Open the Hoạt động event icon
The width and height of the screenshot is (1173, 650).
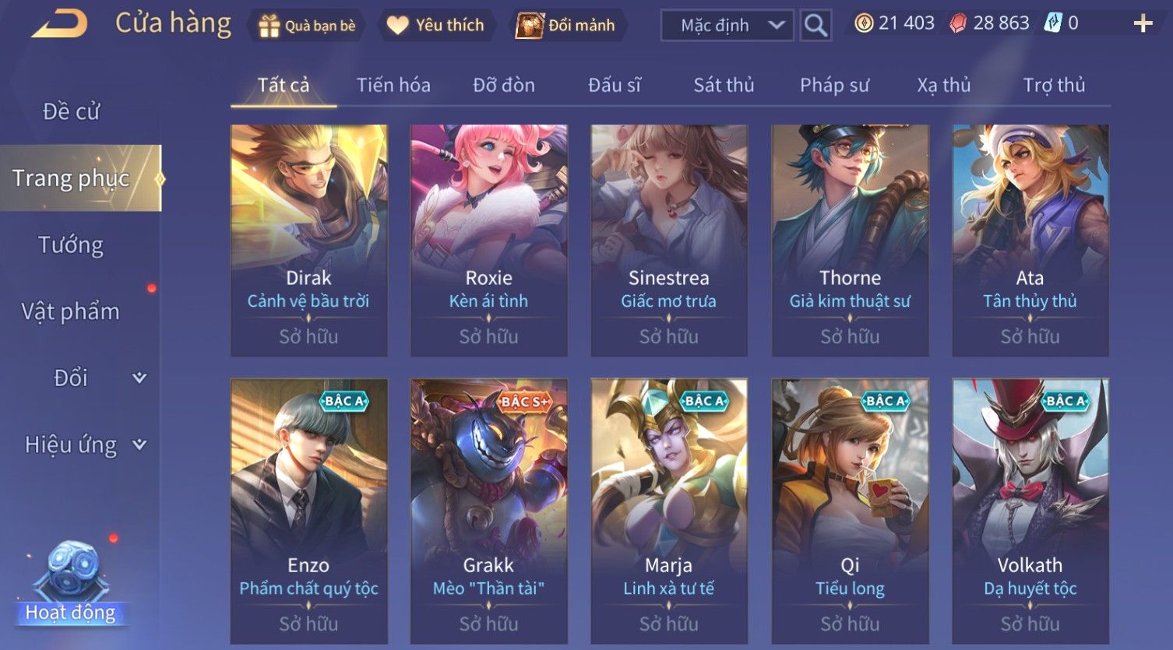coord(70,585)
